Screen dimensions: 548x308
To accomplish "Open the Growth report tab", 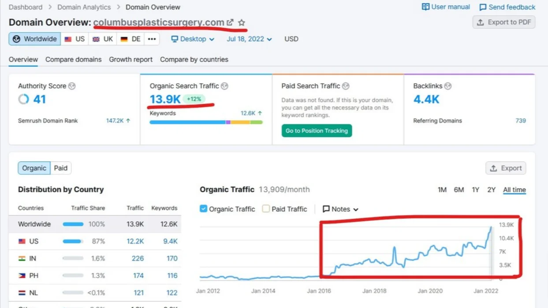I will coord(130,59).
